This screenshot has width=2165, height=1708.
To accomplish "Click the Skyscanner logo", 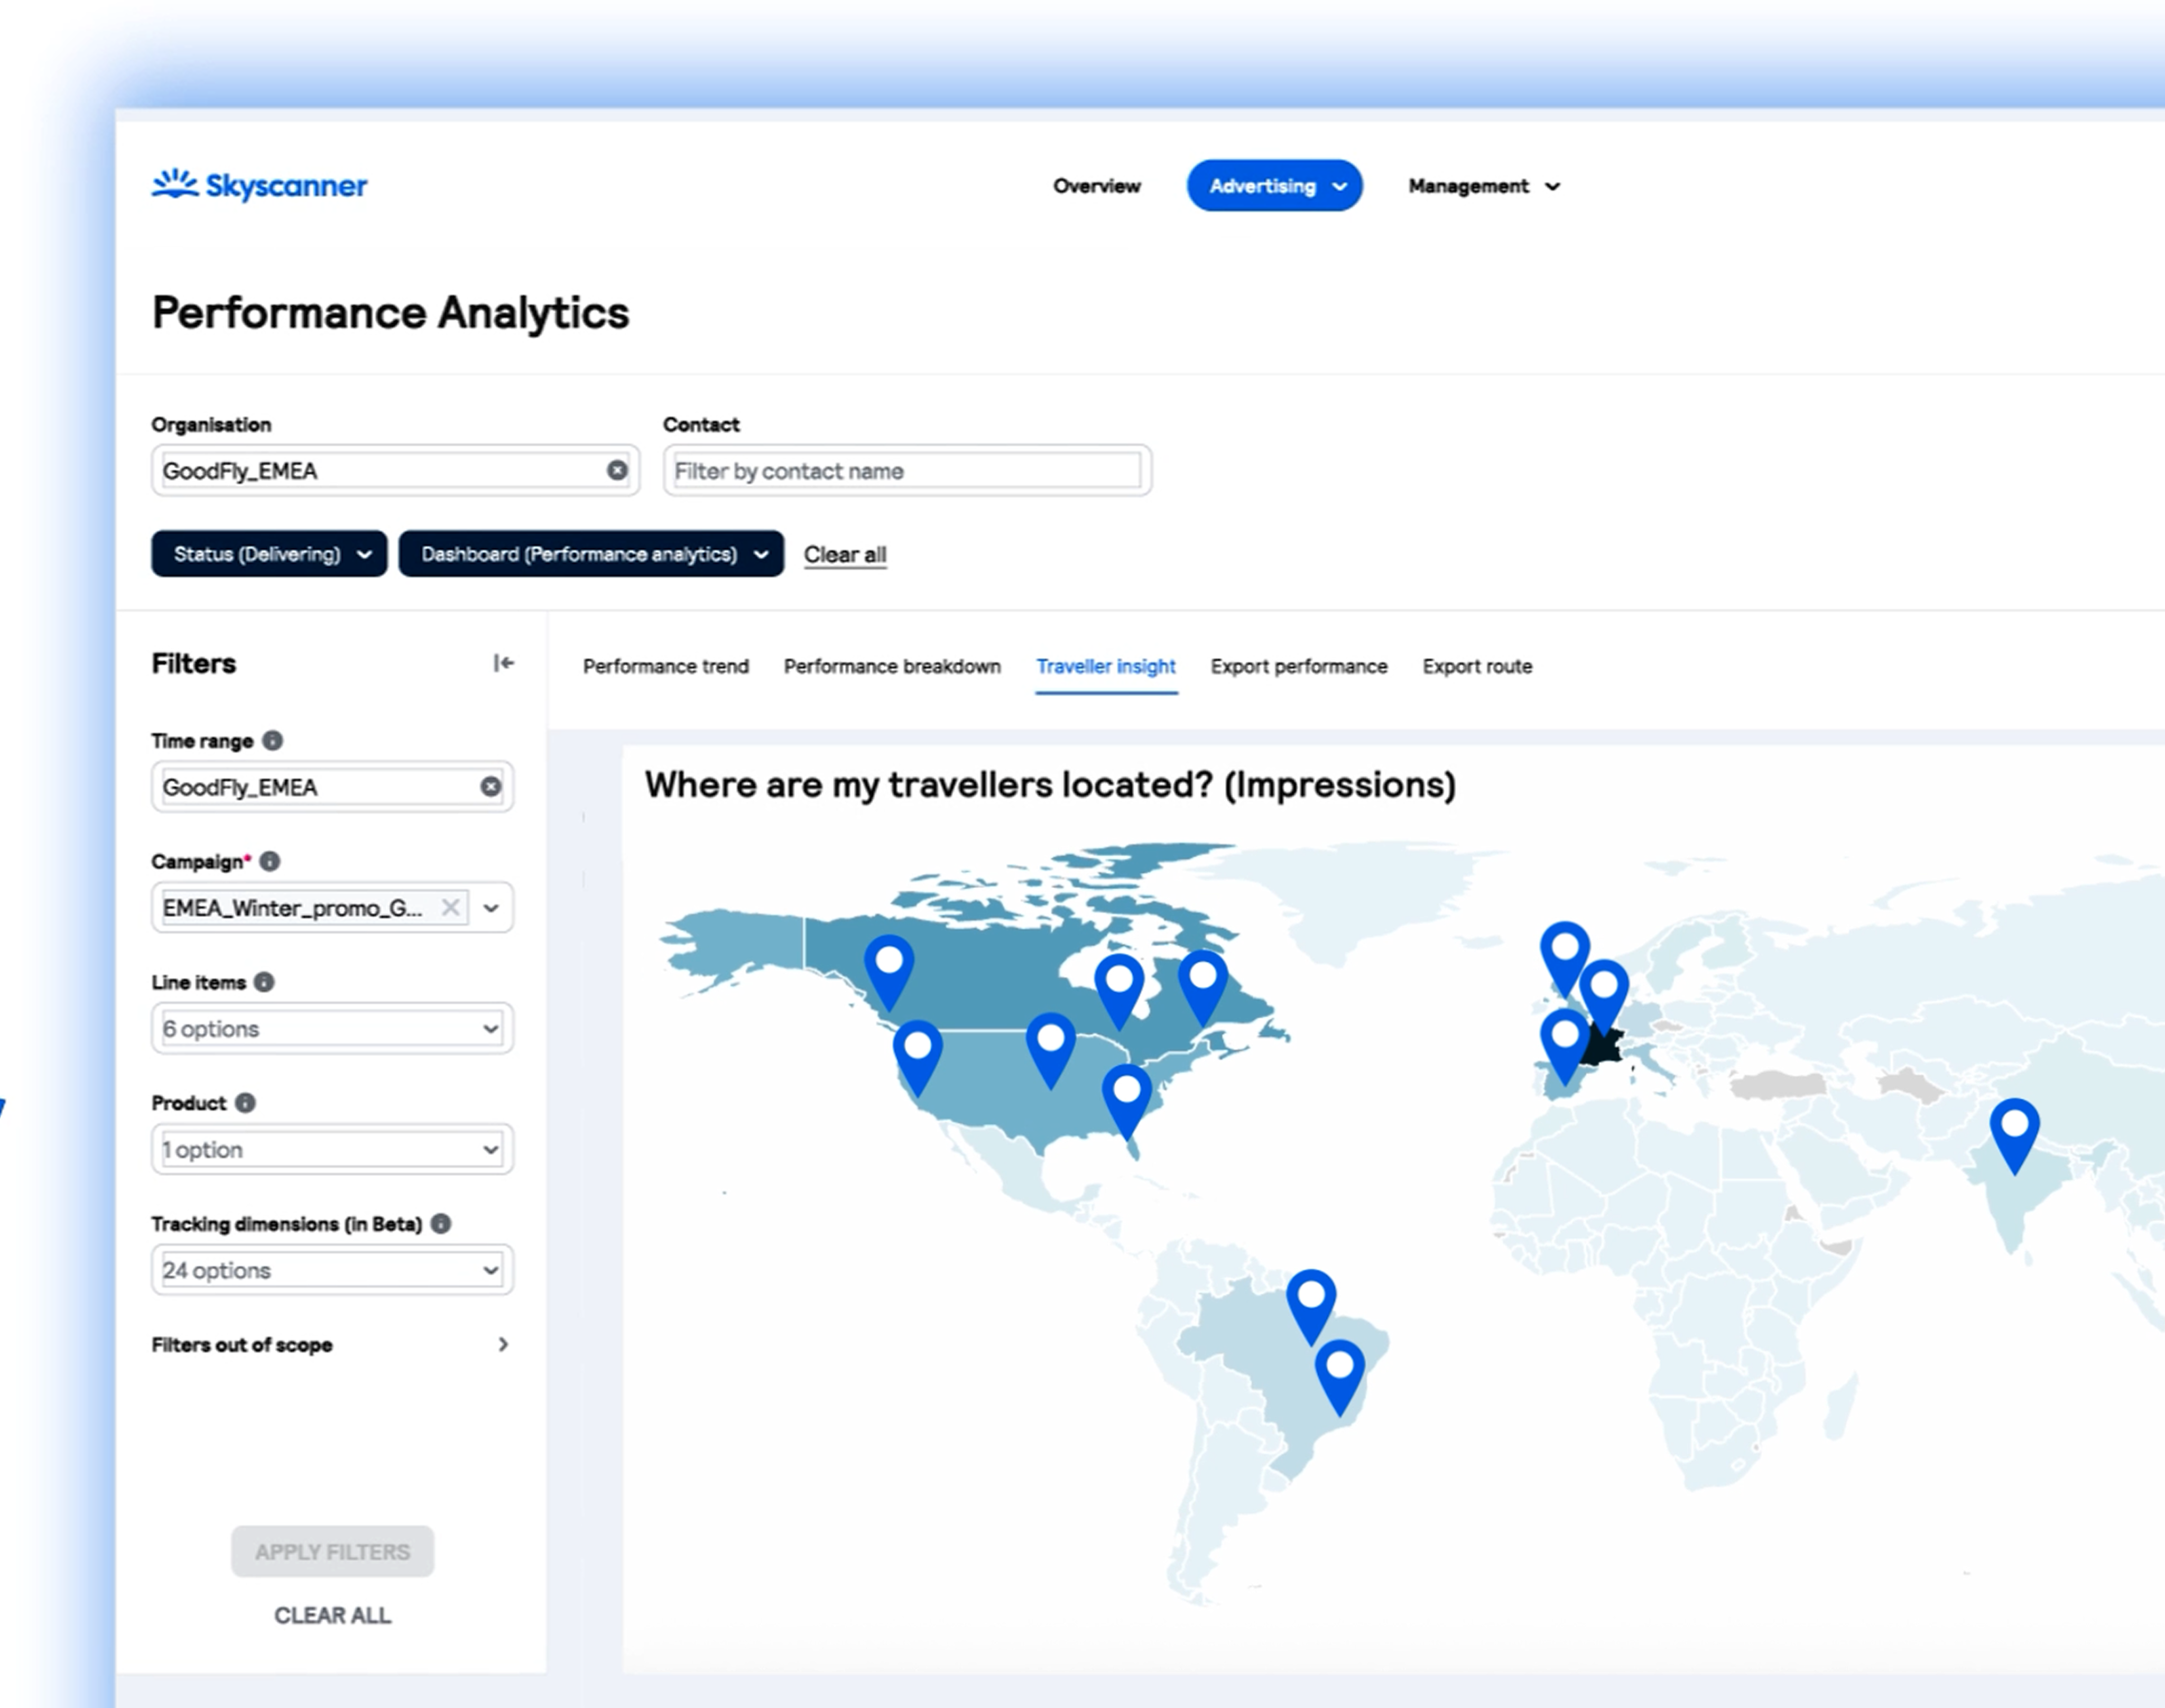I will pos(259,185).
